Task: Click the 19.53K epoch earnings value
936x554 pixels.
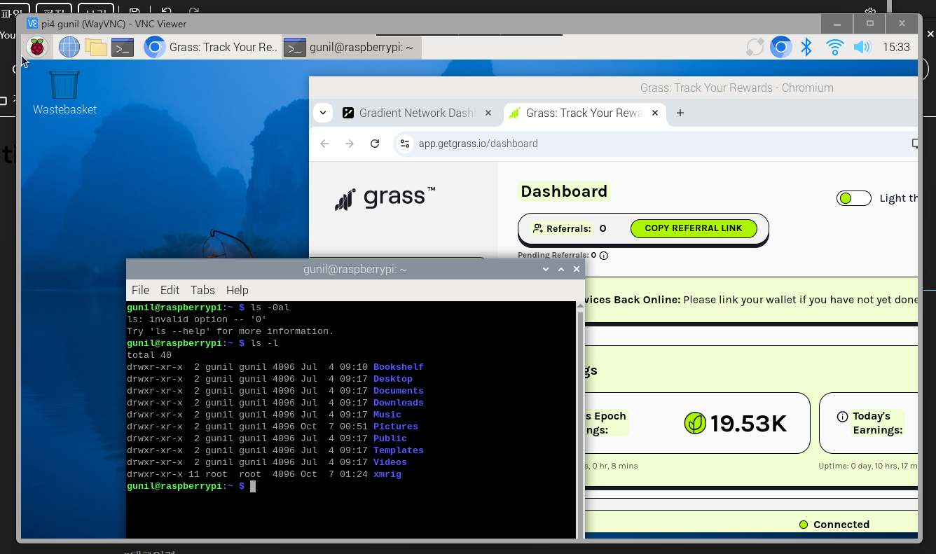Action: coord(749,423)
